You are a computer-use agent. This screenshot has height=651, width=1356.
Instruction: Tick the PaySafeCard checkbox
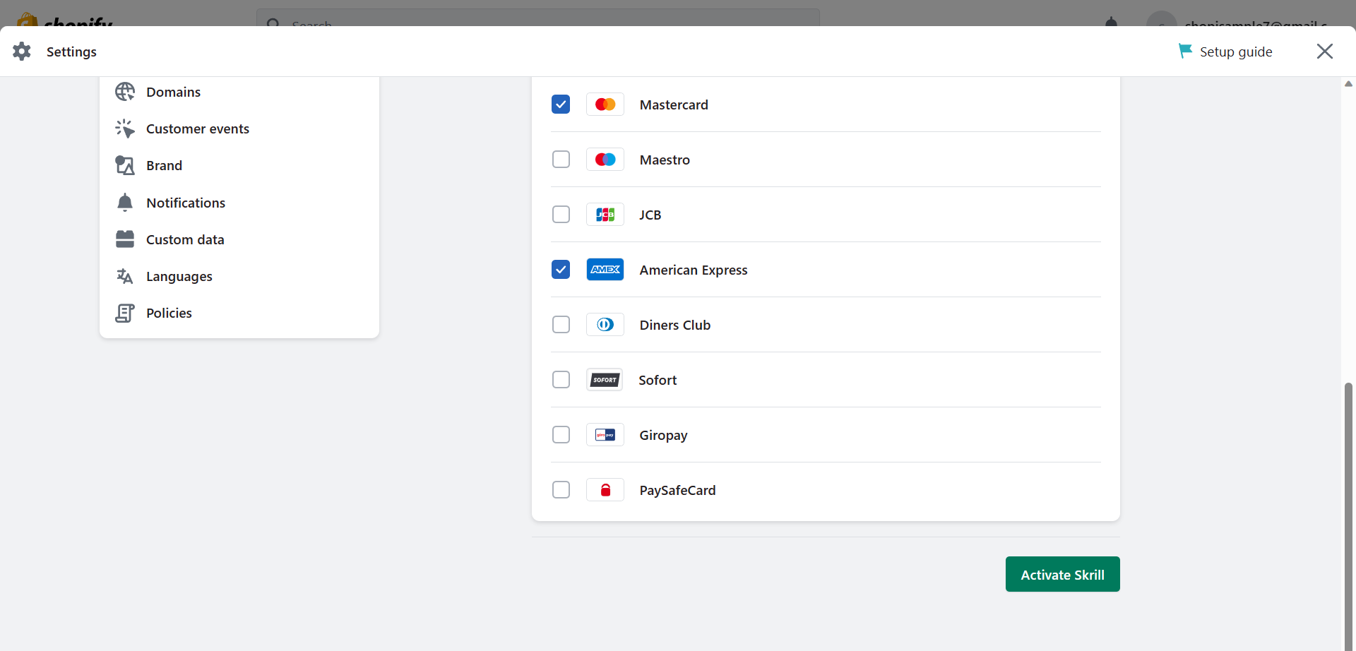coord(561,490)
